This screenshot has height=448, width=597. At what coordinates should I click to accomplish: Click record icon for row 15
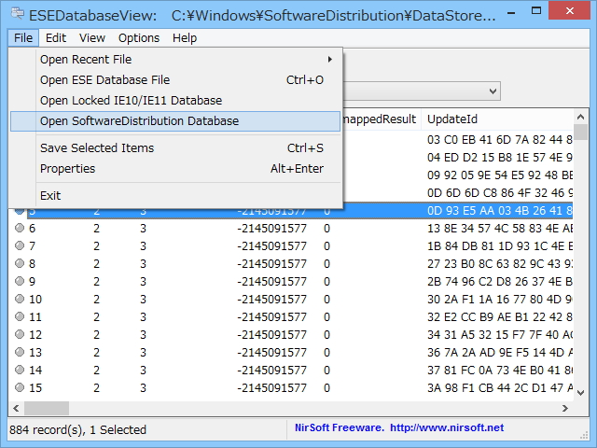[x=20, y=388]
